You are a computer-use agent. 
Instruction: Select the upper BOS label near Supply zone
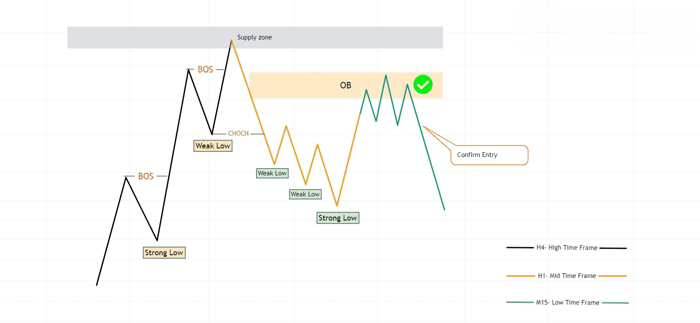point(205,69)
